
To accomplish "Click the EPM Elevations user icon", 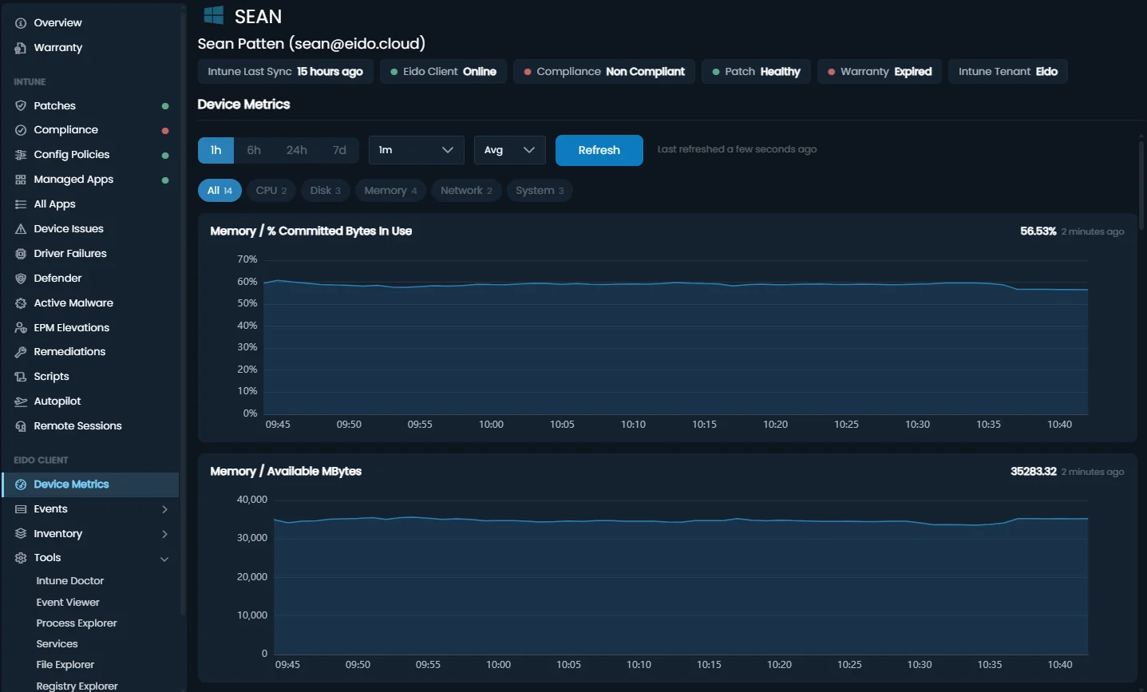I will (x=21, y=328).
